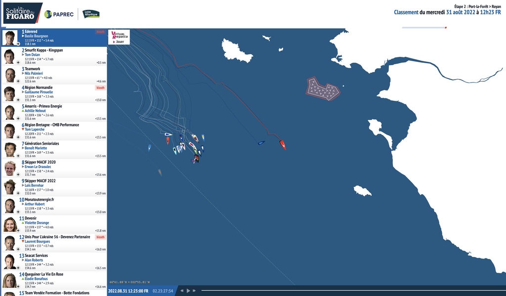506x296 pixels.
Task: Select the Queguiner La Vie En Rose name
Action: coord(44,274)
